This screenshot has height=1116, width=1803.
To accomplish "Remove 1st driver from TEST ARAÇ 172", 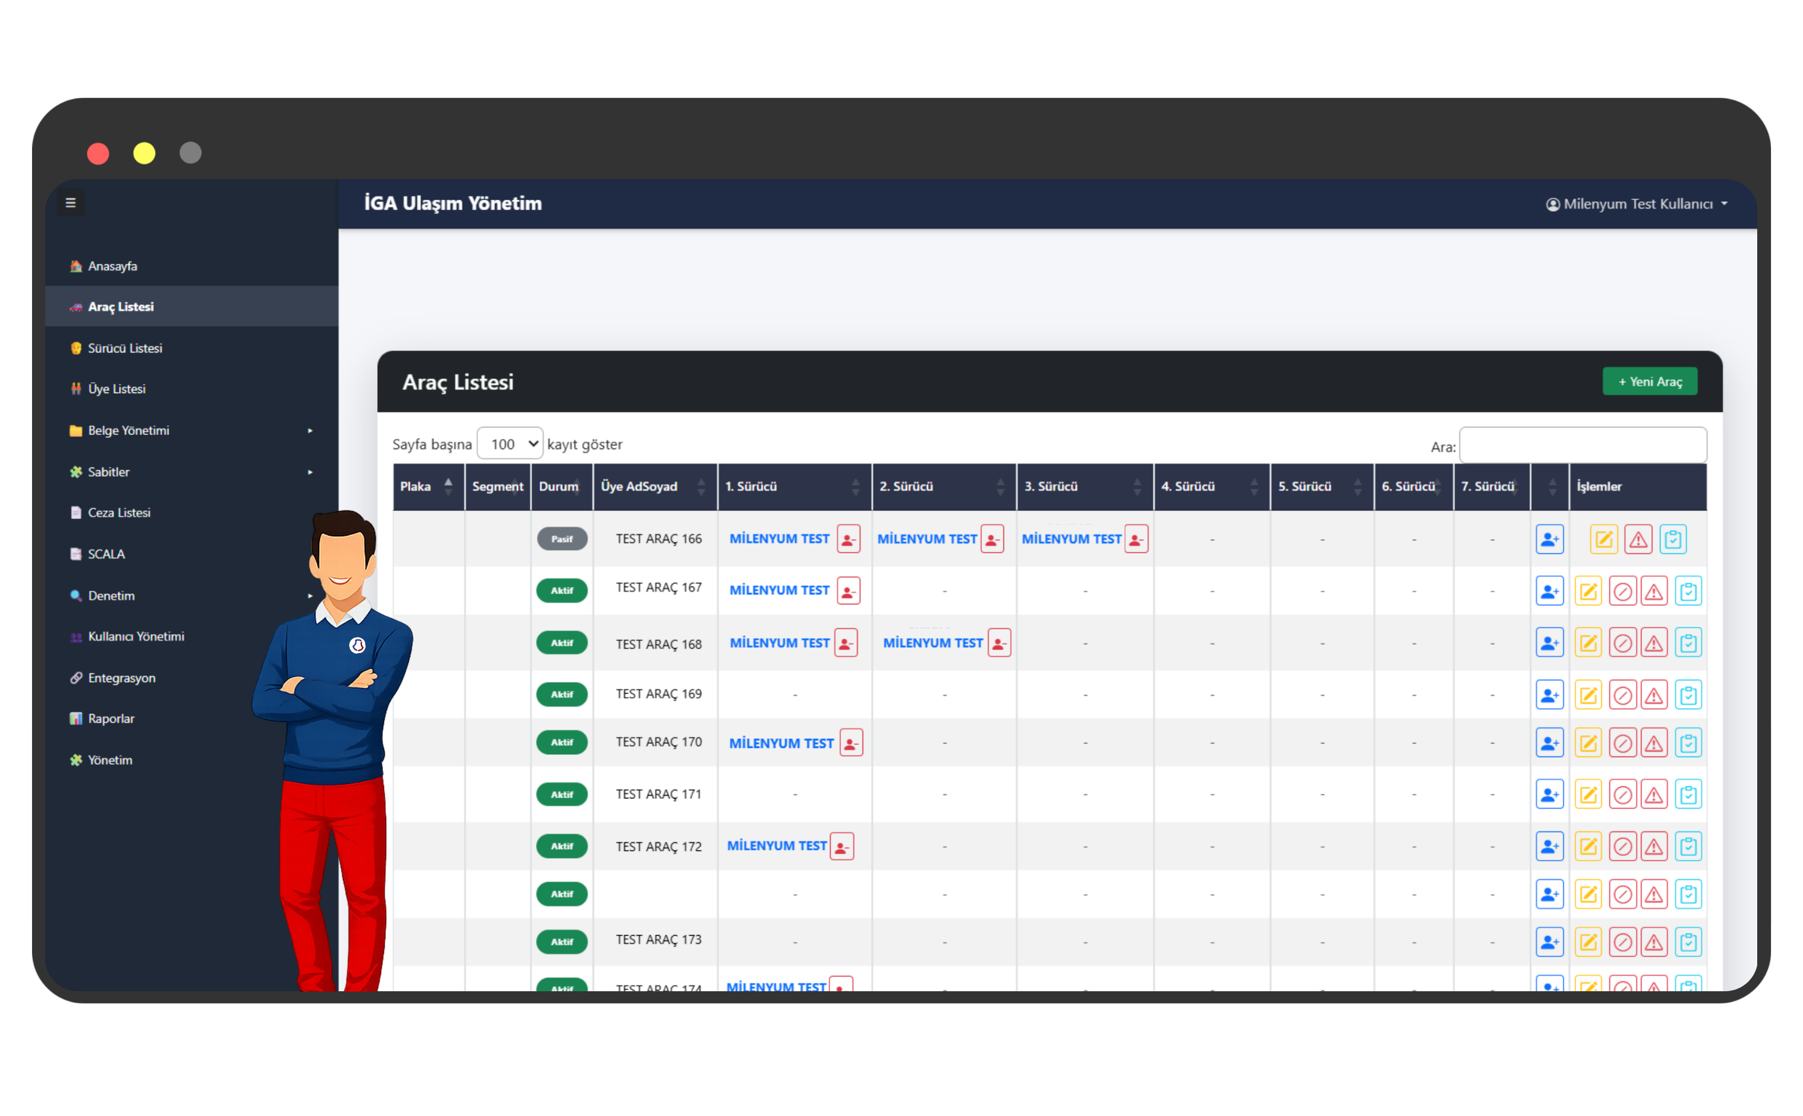I will click(841, 846).
